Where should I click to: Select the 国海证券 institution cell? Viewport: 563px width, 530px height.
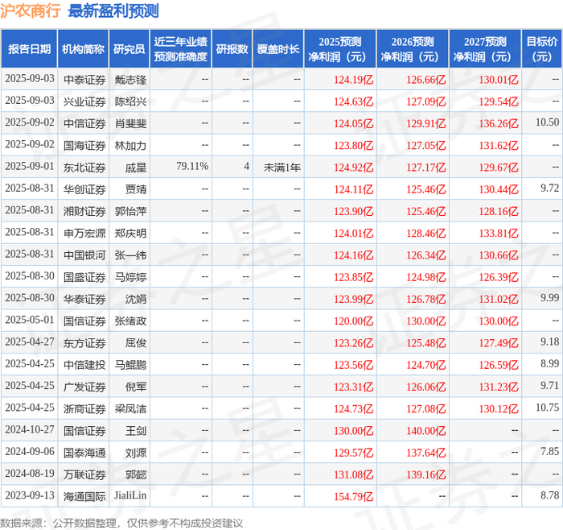click(84, 145)
